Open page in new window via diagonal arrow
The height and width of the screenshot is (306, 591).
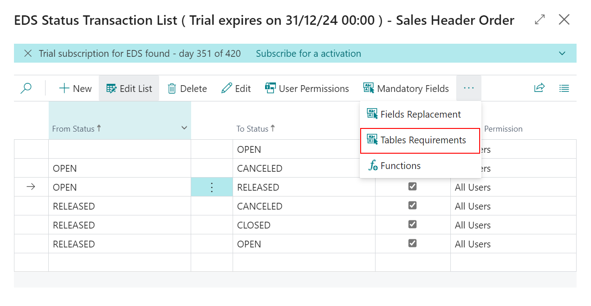click(x=539, y=20)
